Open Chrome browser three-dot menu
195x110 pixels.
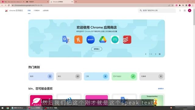click(193, 5)
